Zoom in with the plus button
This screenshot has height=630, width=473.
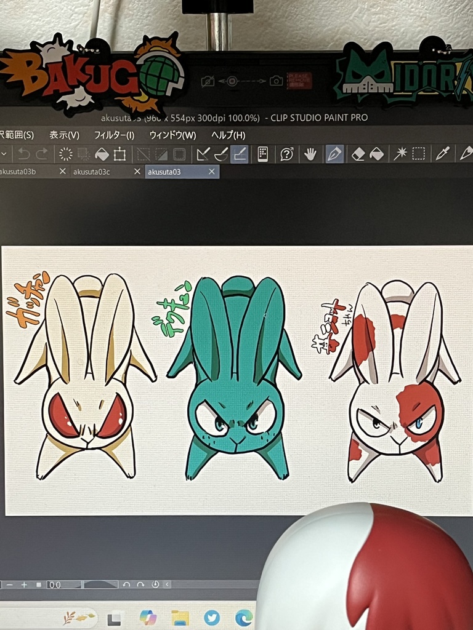24,584
